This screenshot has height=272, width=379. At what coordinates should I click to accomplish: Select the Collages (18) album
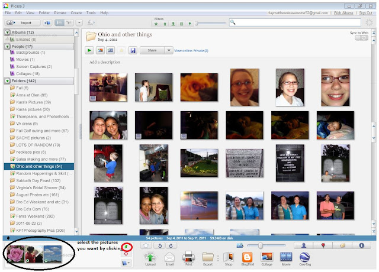(28, 73)
